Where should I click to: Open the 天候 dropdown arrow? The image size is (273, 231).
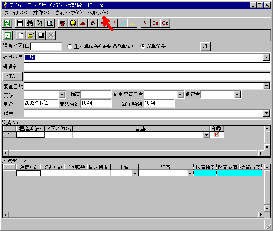pyautogui.click(x=61, y=95)
